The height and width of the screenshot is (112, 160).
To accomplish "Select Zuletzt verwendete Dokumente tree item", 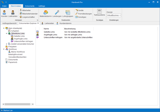I will click(23, 44).
